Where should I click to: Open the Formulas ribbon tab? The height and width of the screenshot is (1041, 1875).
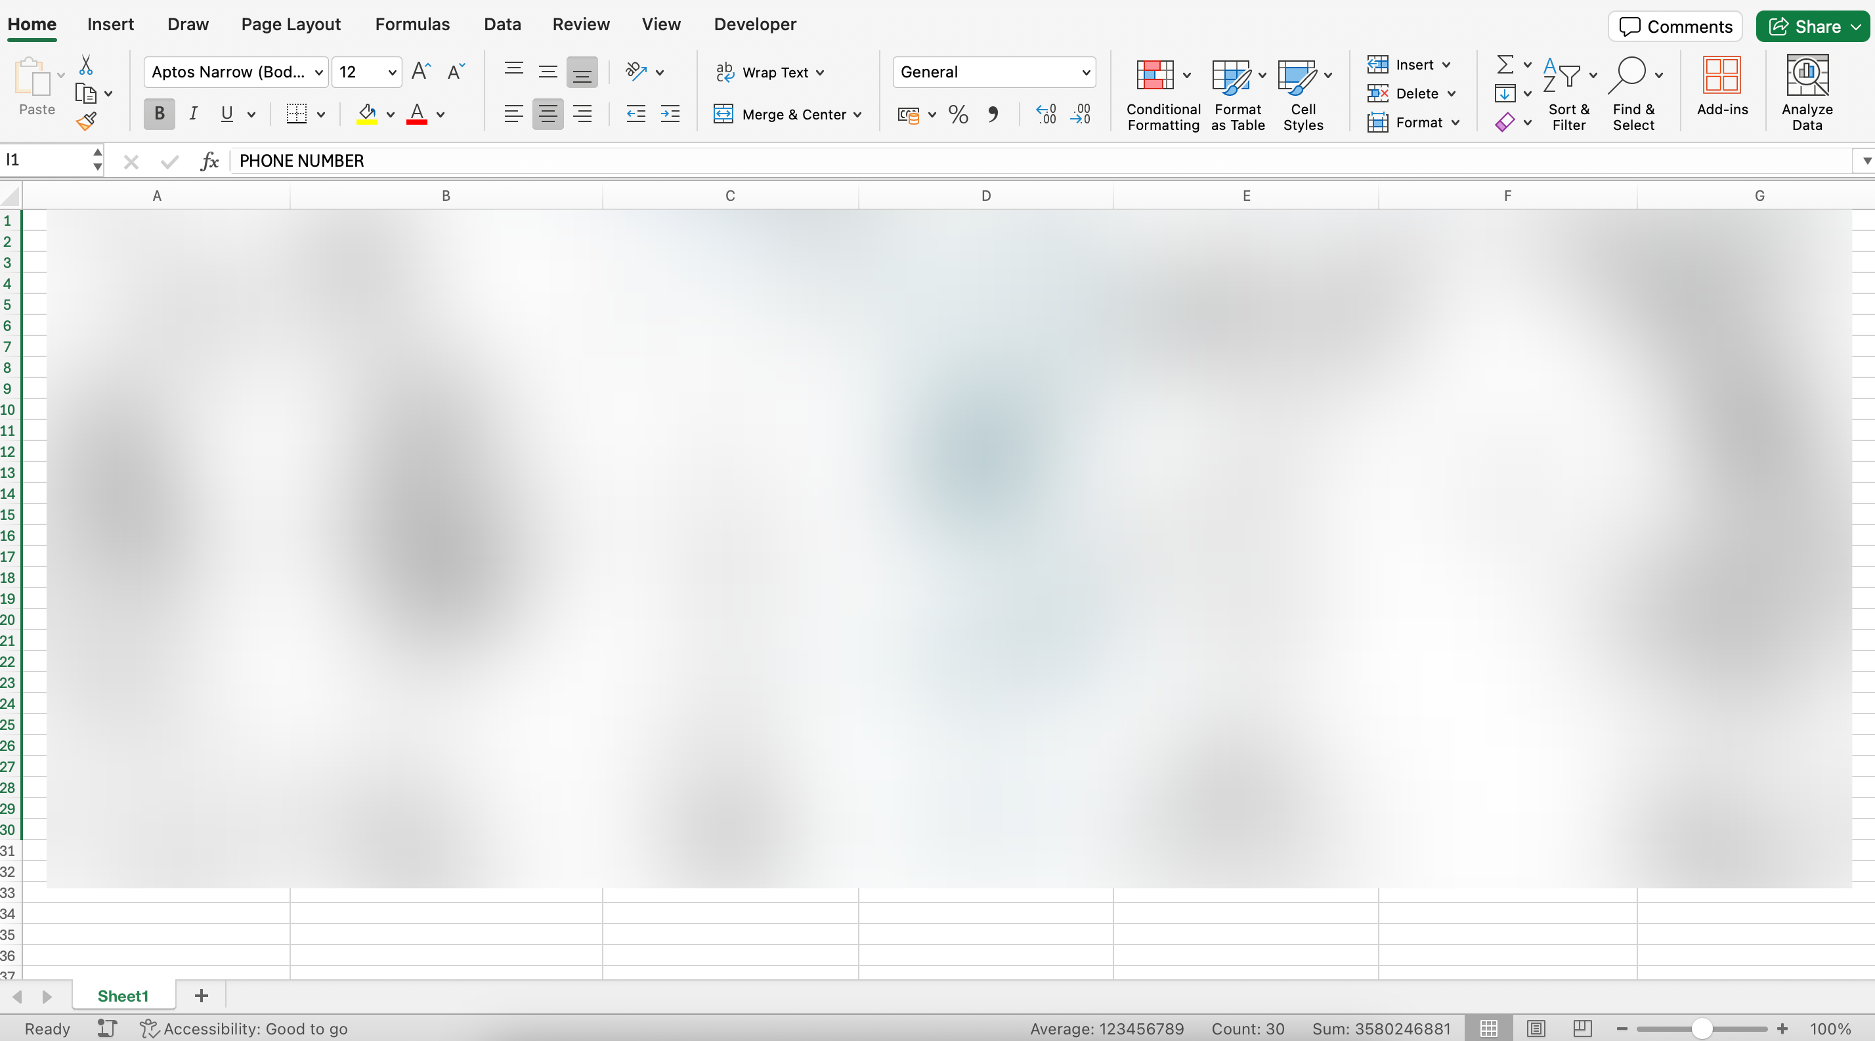pyautogui.click(x=412, y=24)
